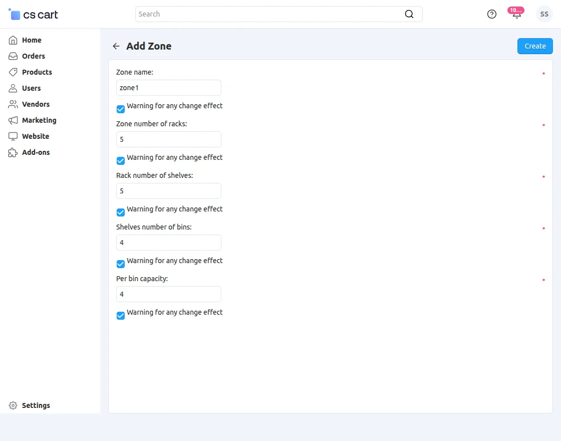Disable warning checkbox under Per bin capacity
Screen dimensions: 561x441
click(x=121, y=316)
